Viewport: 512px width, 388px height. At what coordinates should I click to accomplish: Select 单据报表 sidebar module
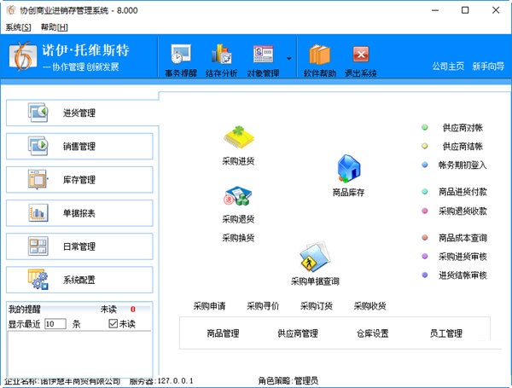coord(79,213)
